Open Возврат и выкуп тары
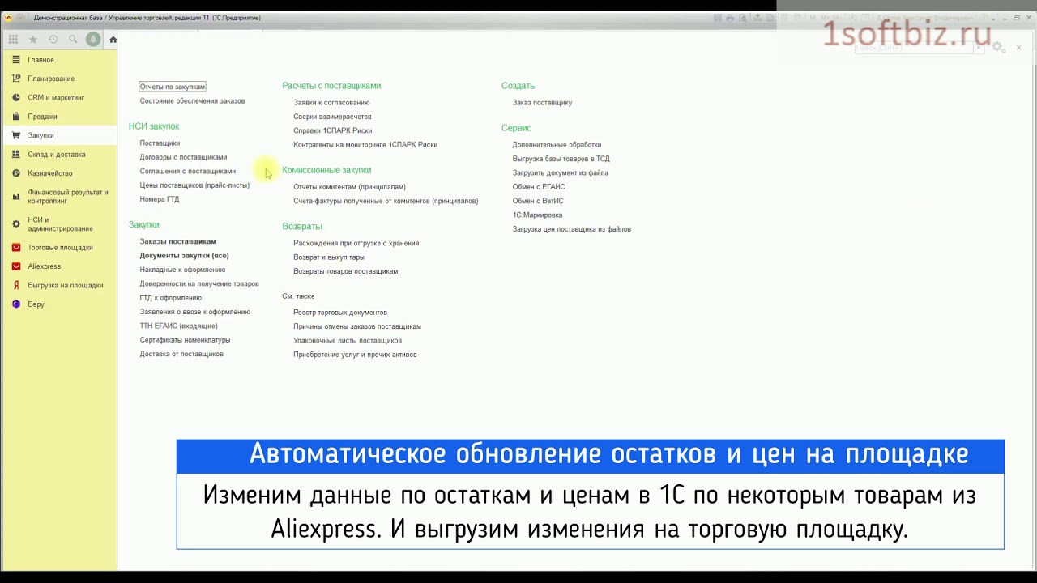This screenshot has height=583, width=1037. 329,257
